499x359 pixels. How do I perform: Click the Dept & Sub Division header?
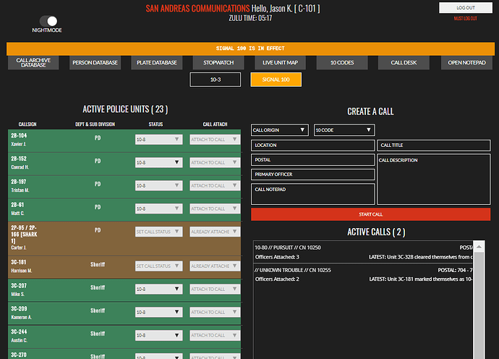(95, 124)
